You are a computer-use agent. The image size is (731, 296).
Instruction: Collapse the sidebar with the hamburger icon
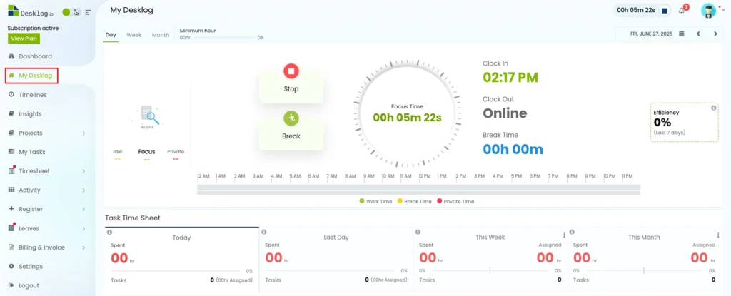(88, 12)
